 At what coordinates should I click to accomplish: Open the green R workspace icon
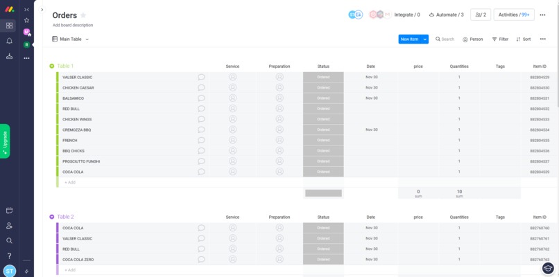pyautogui.click(x=26, y=45)
